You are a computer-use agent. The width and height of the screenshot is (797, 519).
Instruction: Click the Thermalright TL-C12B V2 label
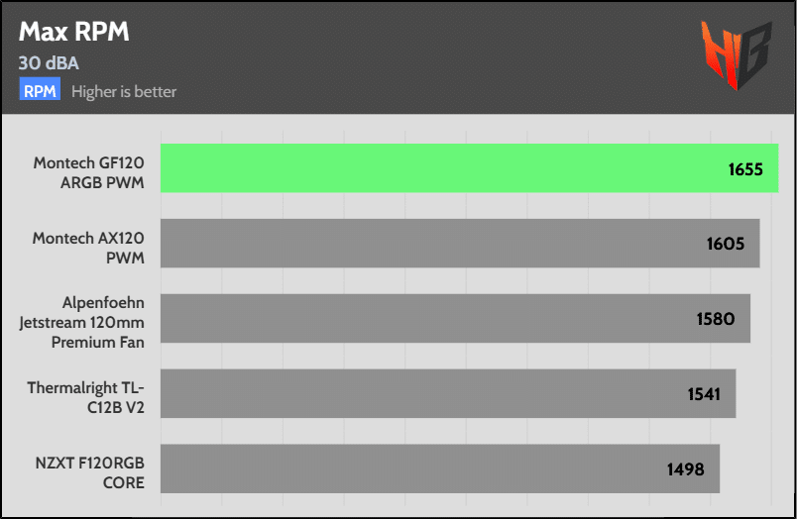86,397
